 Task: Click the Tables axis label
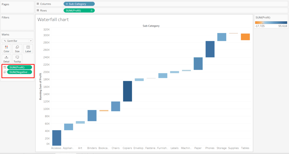coord(245,148)
